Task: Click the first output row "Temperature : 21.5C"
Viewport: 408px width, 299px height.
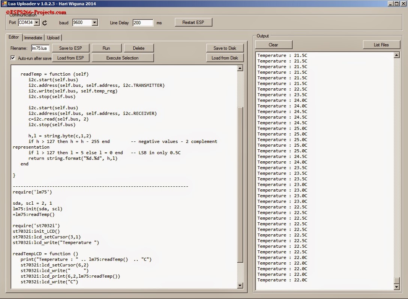Action: tap(282, 55)
